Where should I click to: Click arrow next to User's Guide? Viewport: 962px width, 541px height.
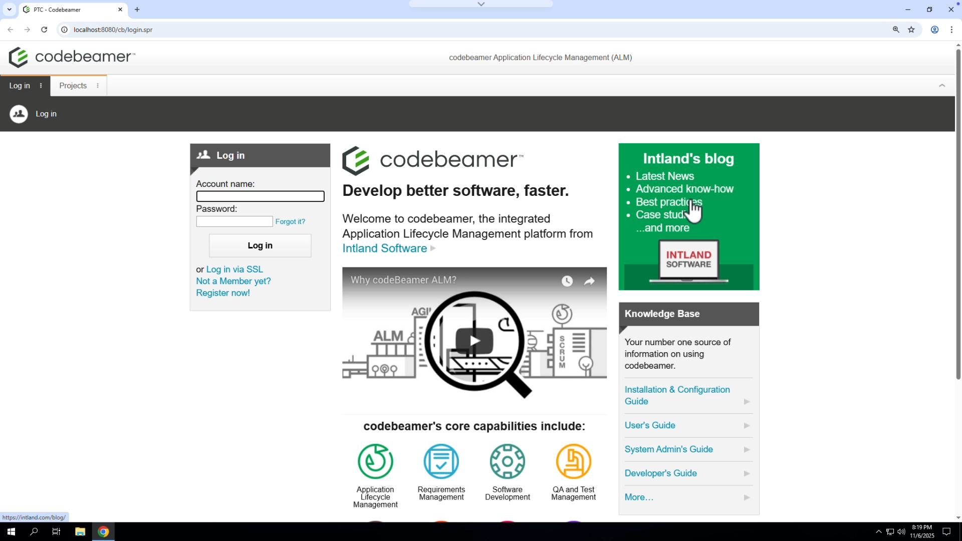747,426
